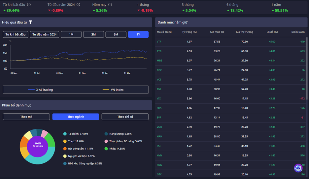309x179 pixels.
Task: Select the 1Y time range button
Action: [138, 34]
